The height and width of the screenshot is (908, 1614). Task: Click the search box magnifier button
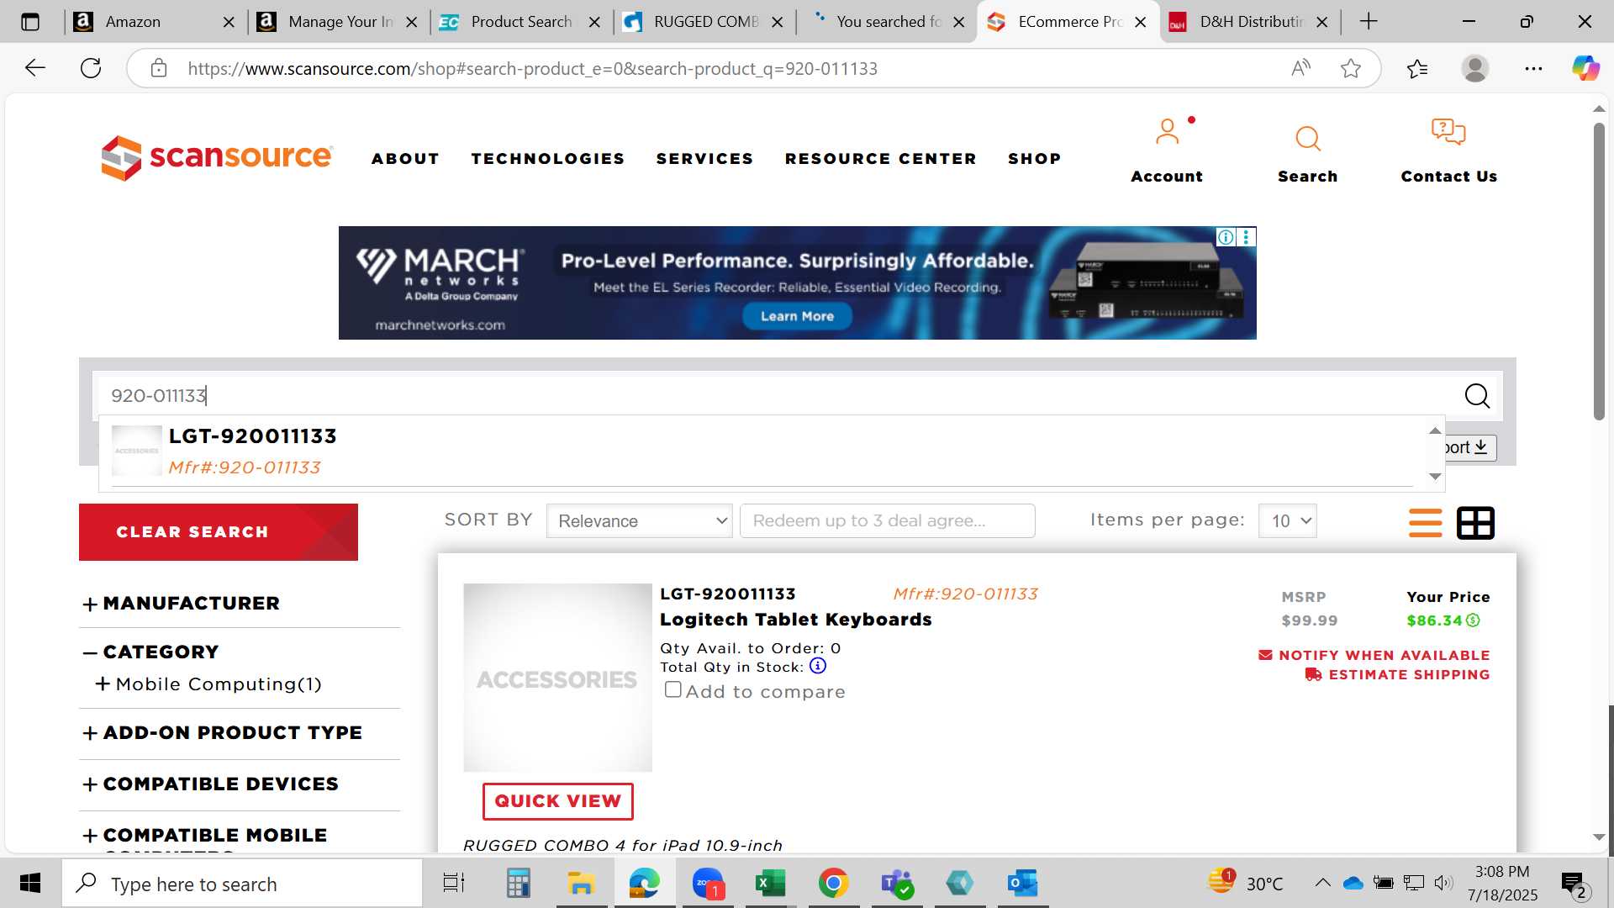click(1477, 395)
